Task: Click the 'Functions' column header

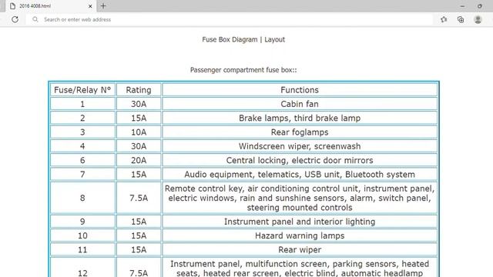Action: pyautogui.click(x=300, y=90)
